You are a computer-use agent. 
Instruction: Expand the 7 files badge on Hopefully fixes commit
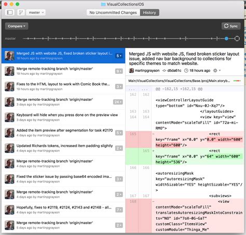pyautogui.click(x=119, y=210)
